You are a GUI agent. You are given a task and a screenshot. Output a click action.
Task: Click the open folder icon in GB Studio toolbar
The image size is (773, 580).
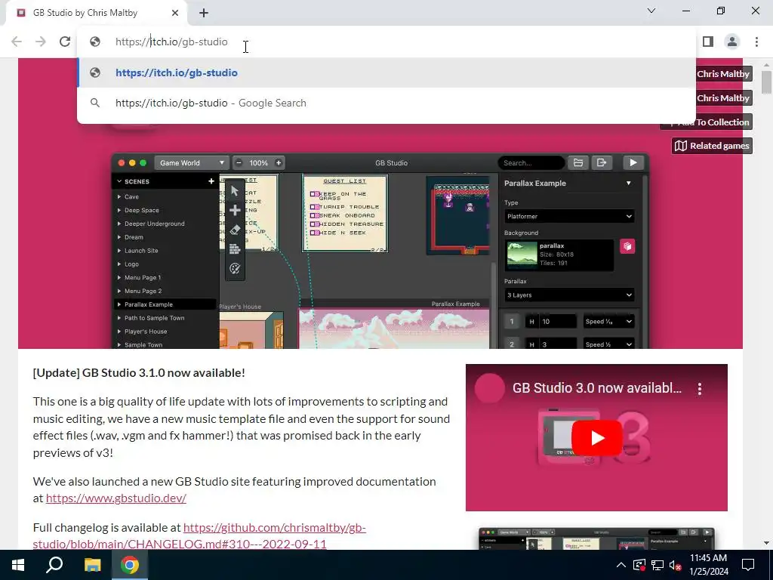click(x=578, y=163)
